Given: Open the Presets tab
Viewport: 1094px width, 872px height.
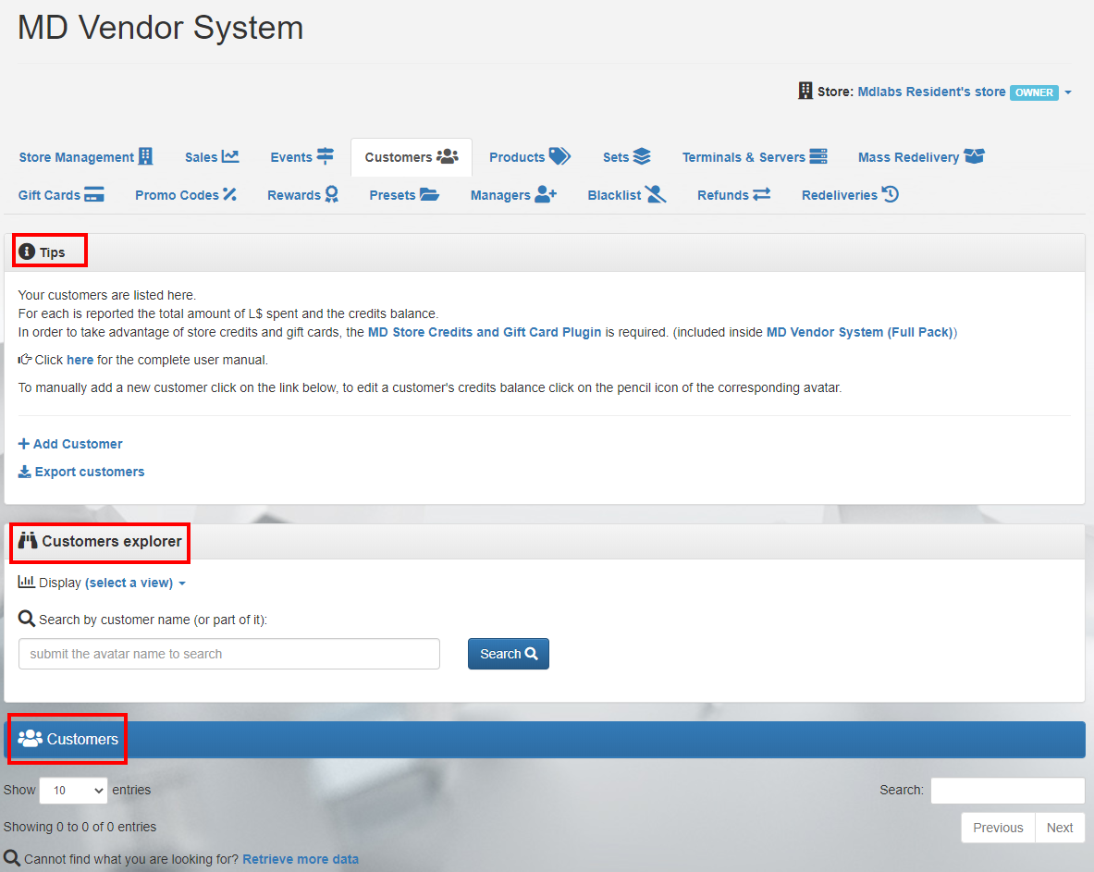Looking at the screenshot, I should 404,194.
